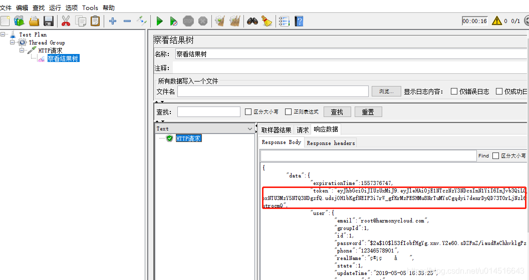Start the test with the green play icon
This screenshot has width=529, height=280.
[160, 21]
